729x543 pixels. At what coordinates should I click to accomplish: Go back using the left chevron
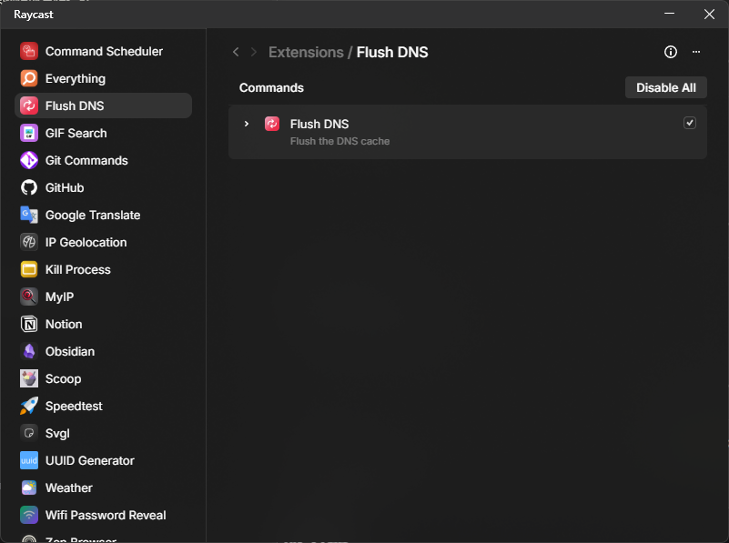click(236, 53)
